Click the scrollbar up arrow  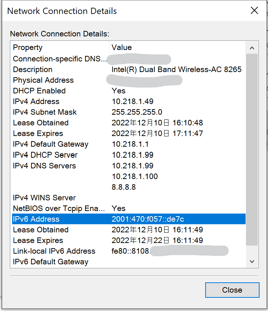click(251, 47)
